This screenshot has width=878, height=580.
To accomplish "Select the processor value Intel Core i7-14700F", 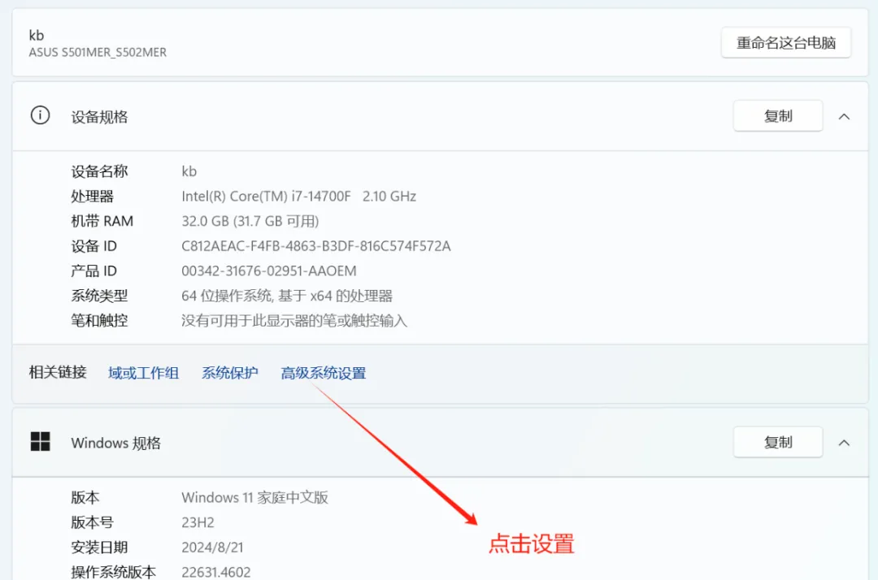I will coord(298,197).
